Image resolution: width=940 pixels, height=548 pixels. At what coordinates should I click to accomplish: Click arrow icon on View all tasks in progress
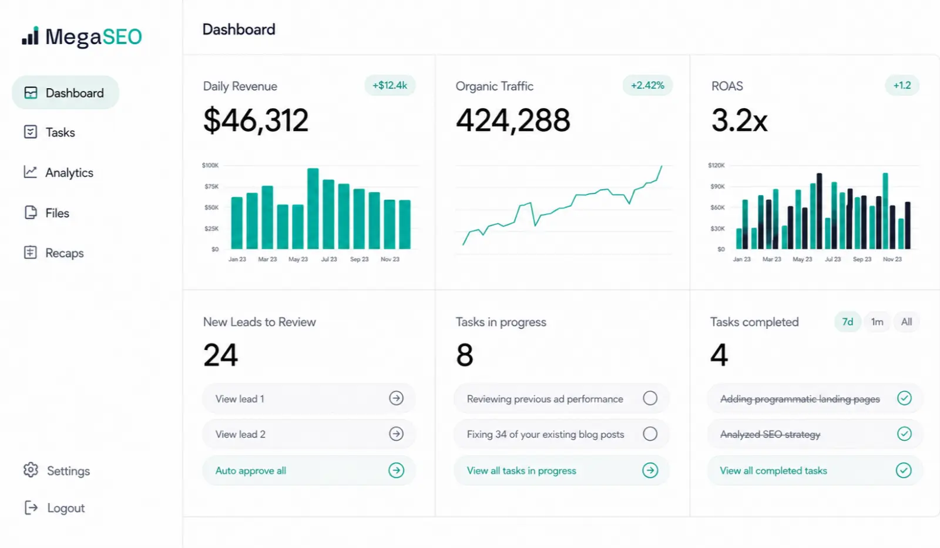click(x=650, y=470)
